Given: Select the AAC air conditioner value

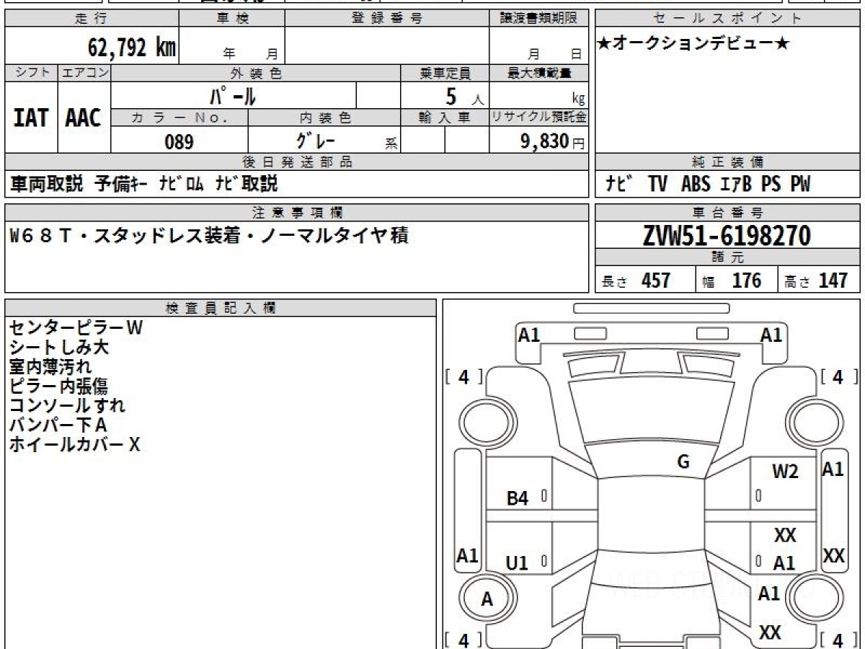Looking at the screenshot, I should (84, 118).
